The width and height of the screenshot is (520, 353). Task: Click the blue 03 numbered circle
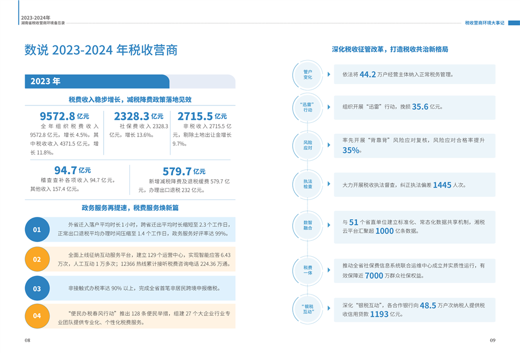click(37, 288)
